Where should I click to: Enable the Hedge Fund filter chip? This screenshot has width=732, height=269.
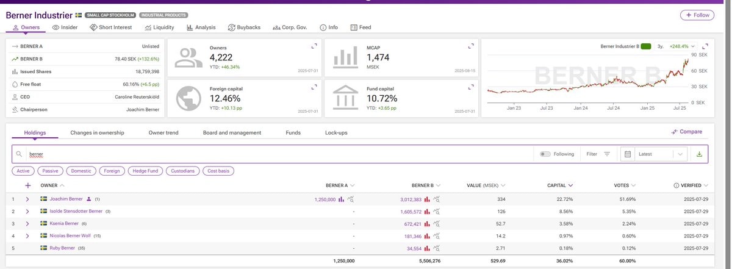pos(145,171)
